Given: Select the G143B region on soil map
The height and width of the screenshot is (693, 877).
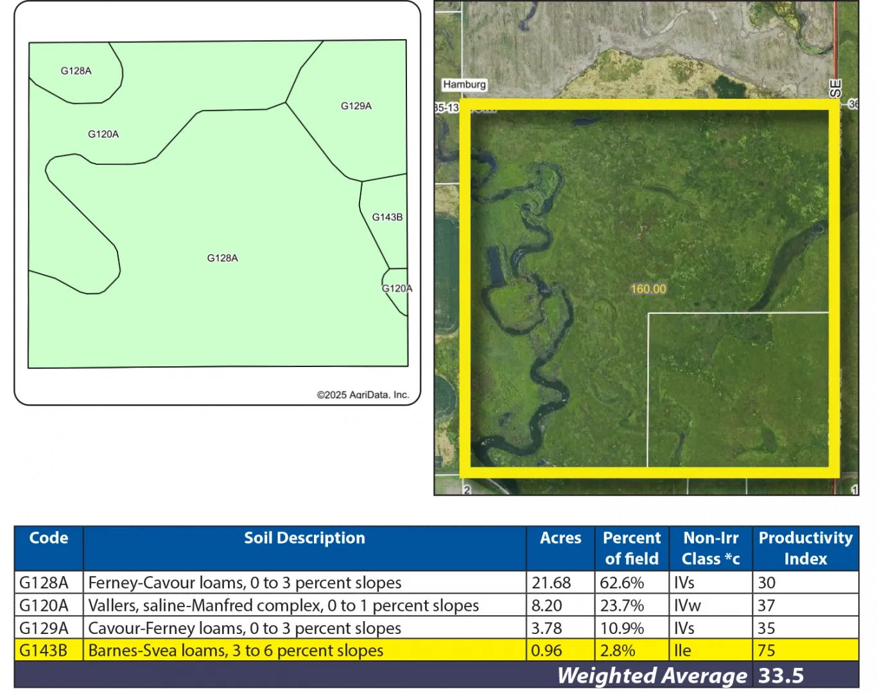Looking at the screenshot, I should [387, 217].
